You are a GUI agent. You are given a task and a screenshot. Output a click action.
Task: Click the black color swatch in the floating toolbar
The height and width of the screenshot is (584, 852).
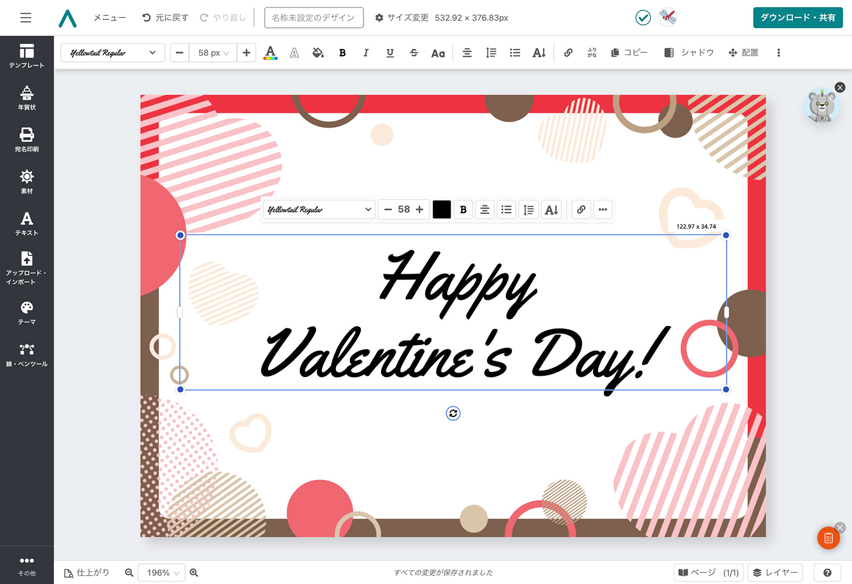(x=441, y=210)
